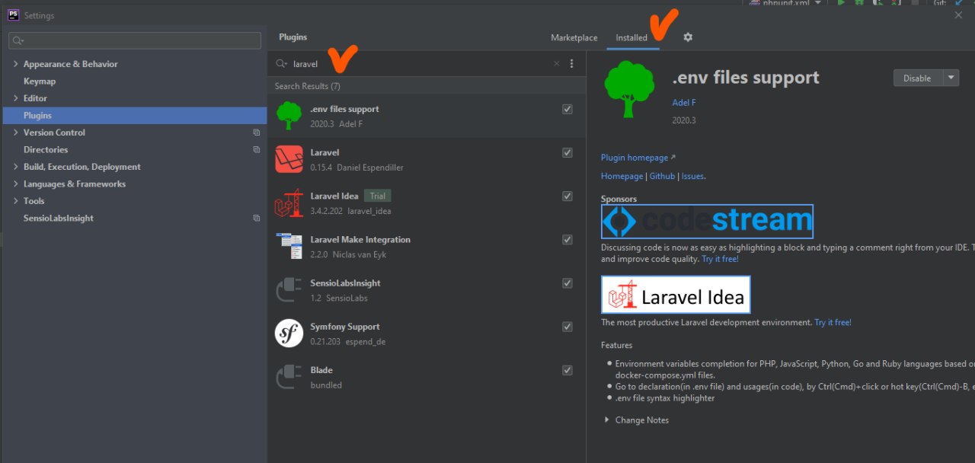
Task: Click the Symfony Support sf logo
Action: click(x=289, y=333)
